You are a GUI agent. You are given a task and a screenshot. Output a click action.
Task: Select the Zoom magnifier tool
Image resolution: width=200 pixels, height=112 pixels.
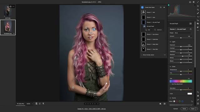coord(198,92)
